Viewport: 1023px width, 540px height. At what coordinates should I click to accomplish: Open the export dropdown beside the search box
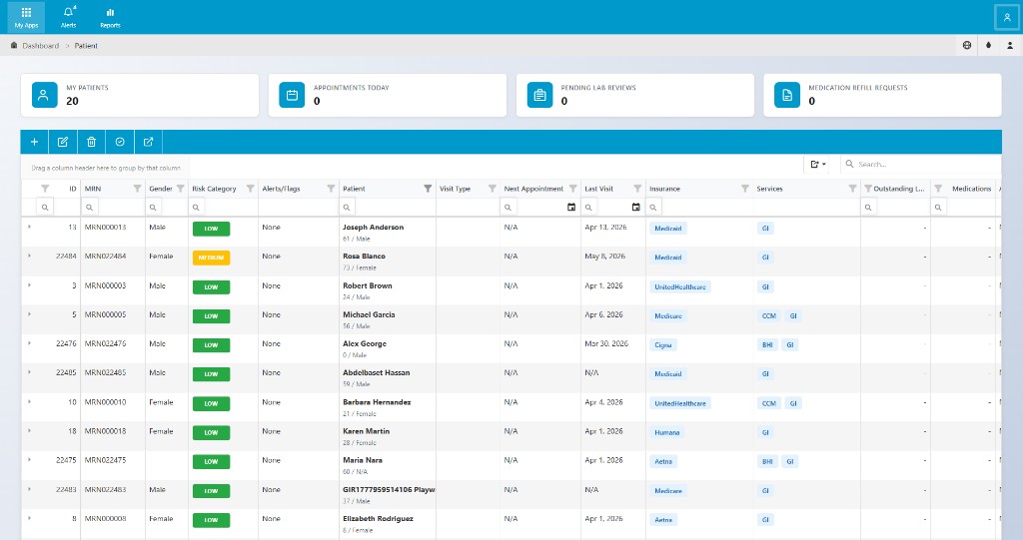click(x=818, y=165)
